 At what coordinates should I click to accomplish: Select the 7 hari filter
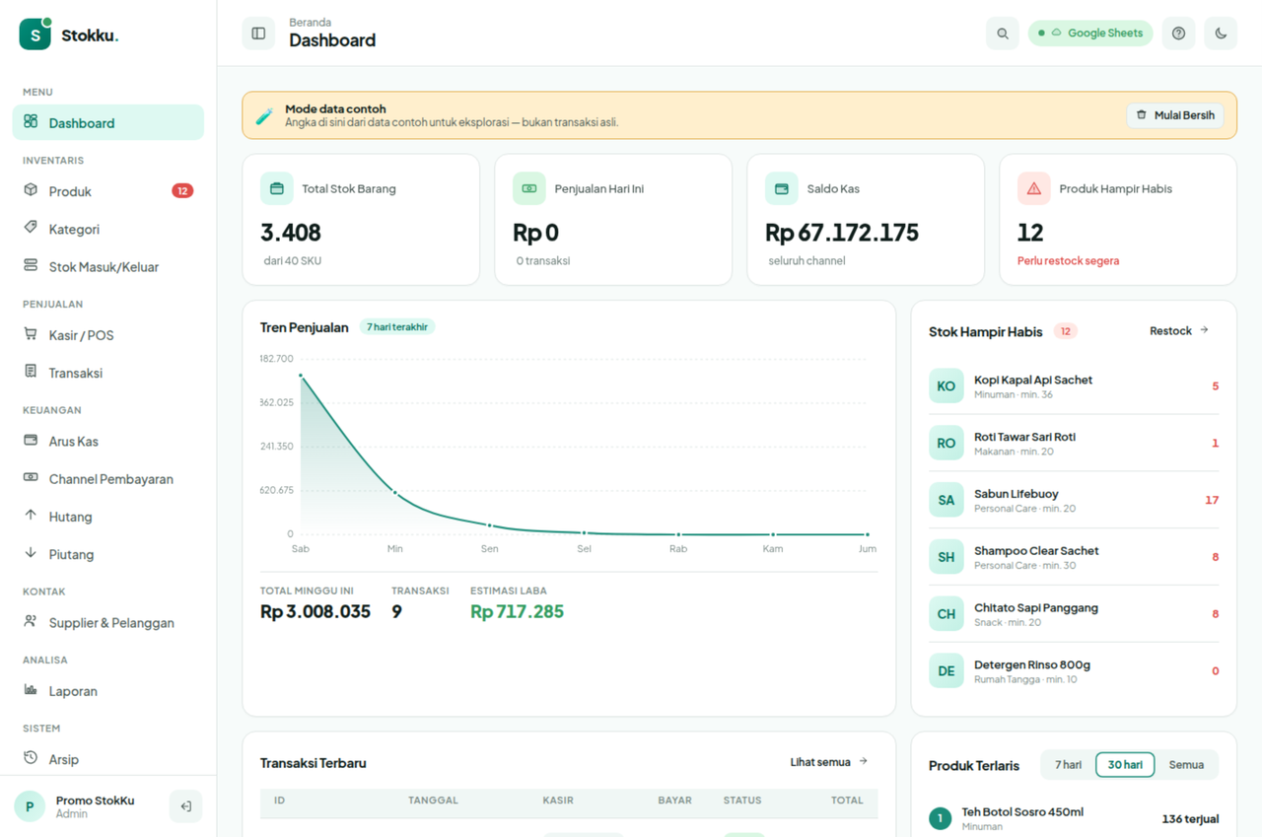pyautogui.click(x=1068, y=765)
